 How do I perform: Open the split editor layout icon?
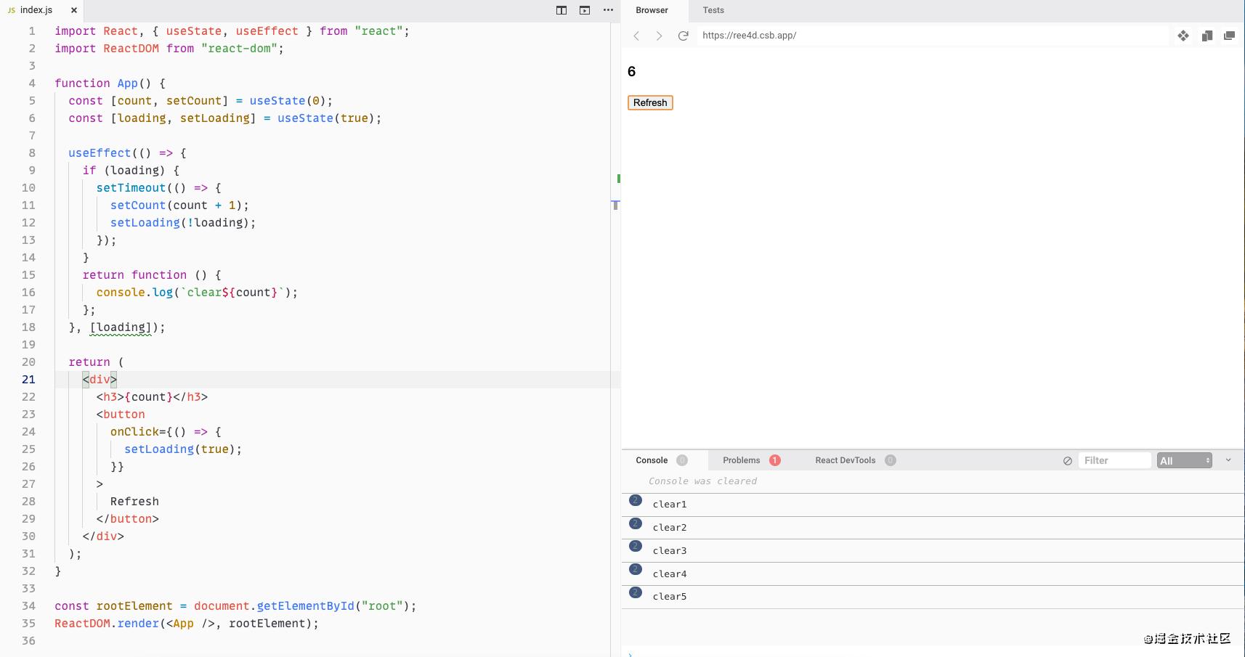point(560,10)
